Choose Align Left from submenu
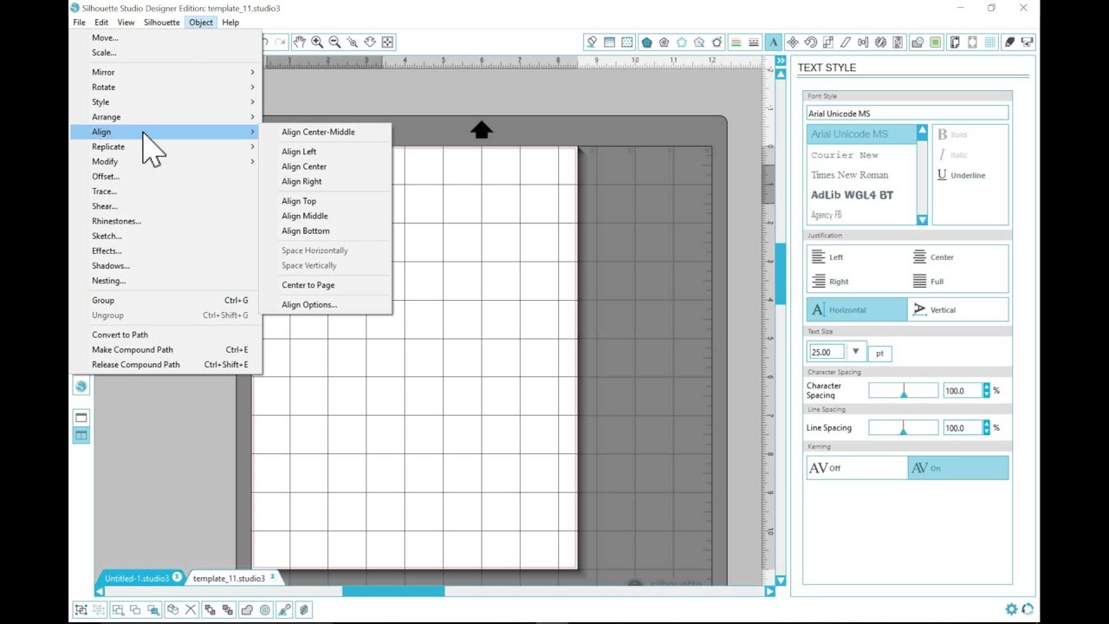1109x624 pixels. tap(299, 152)
